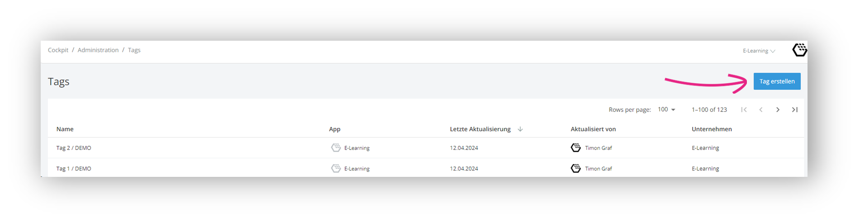Navigate to Cockpit breadcrumb
860x223 pixels.
click(58, 50)
